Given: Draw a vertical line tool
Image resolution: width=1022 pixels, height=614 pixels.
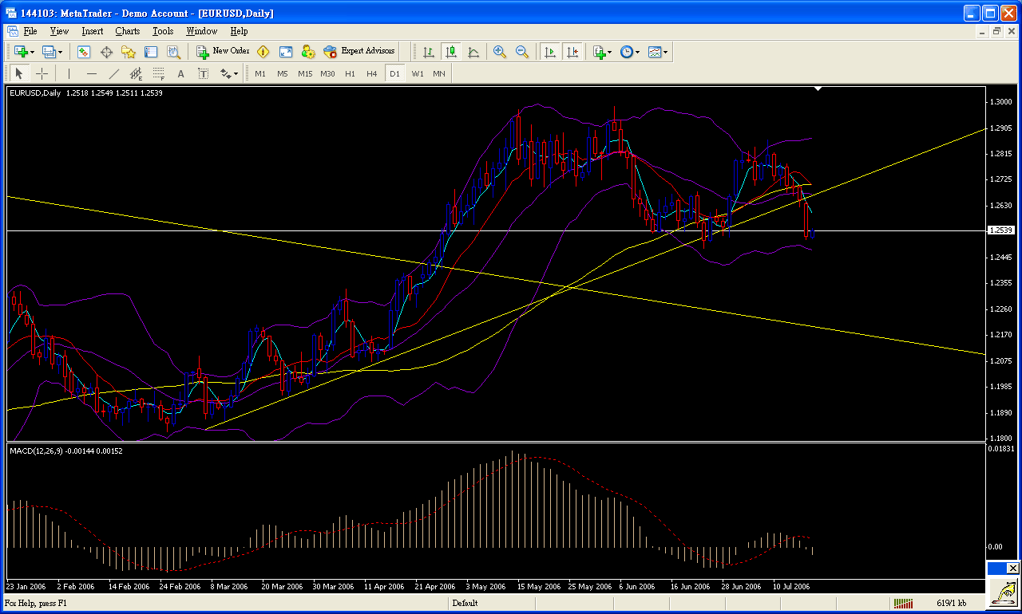Looking at the screenshot, I should 69,74.
